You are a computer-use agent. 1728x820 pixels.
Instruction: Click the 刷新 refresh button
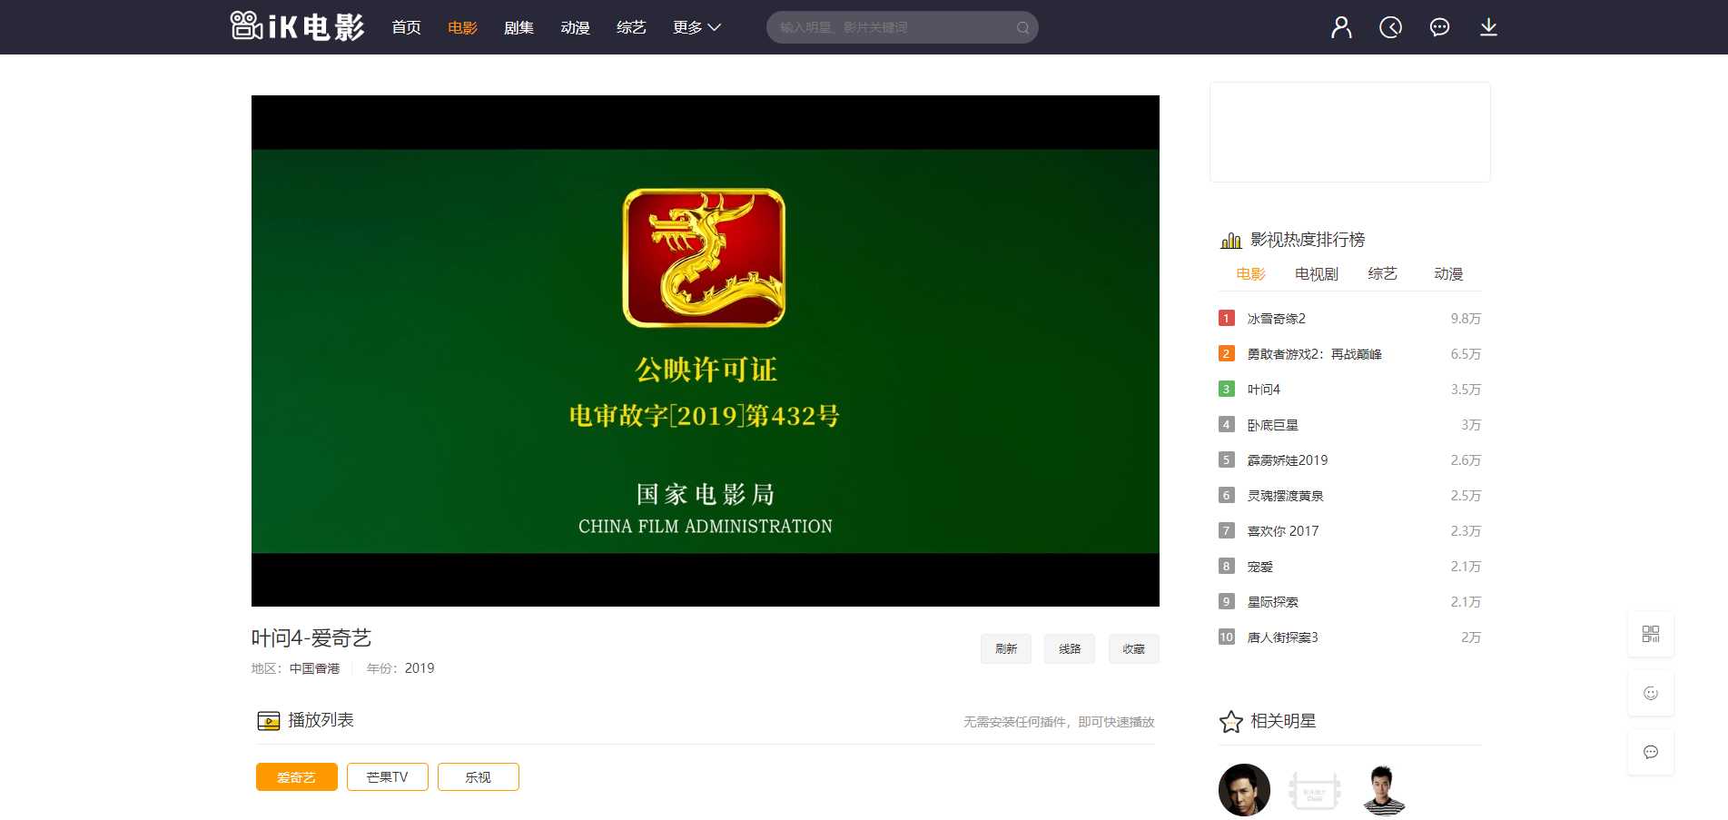1005,648
